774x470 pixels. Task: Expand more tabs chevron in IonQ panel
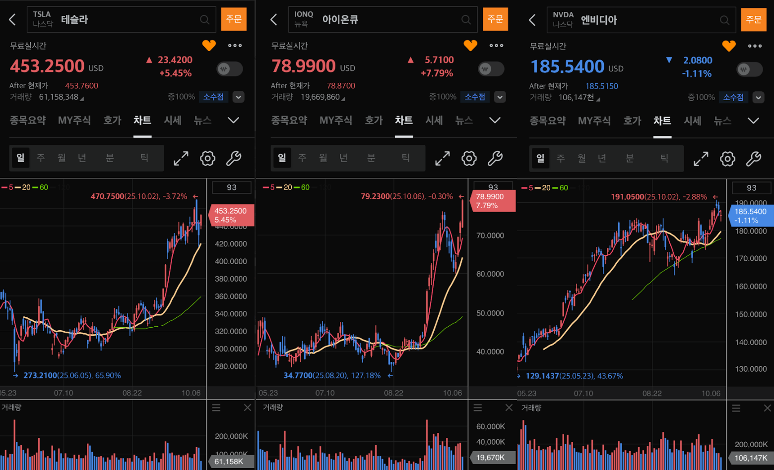pos(495,120)
